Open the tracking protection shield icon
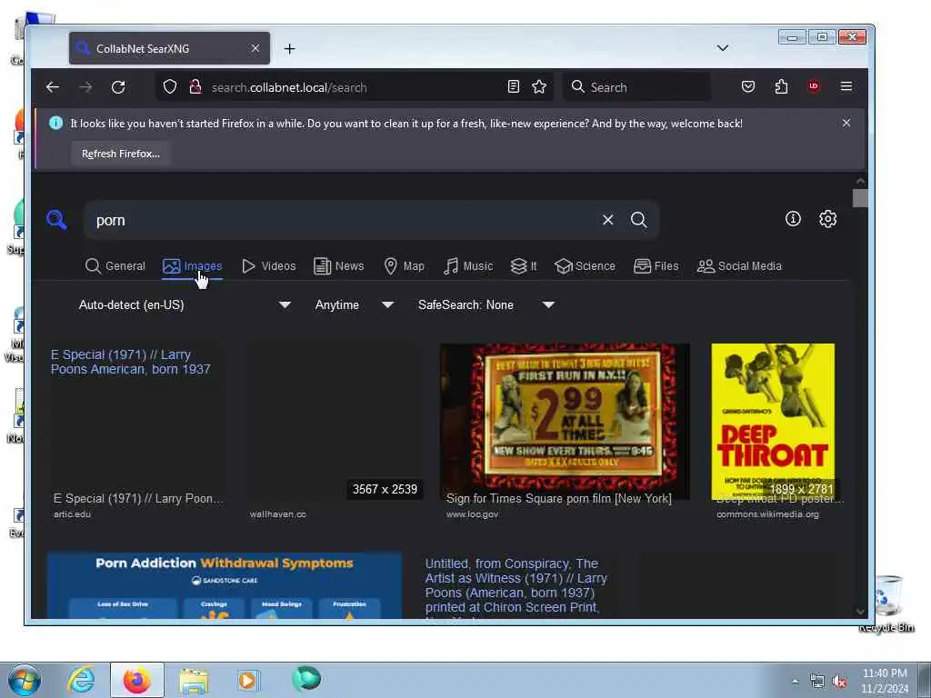This screenshot has width=931, height=698. pyautogui.click(x=170, y=86)
